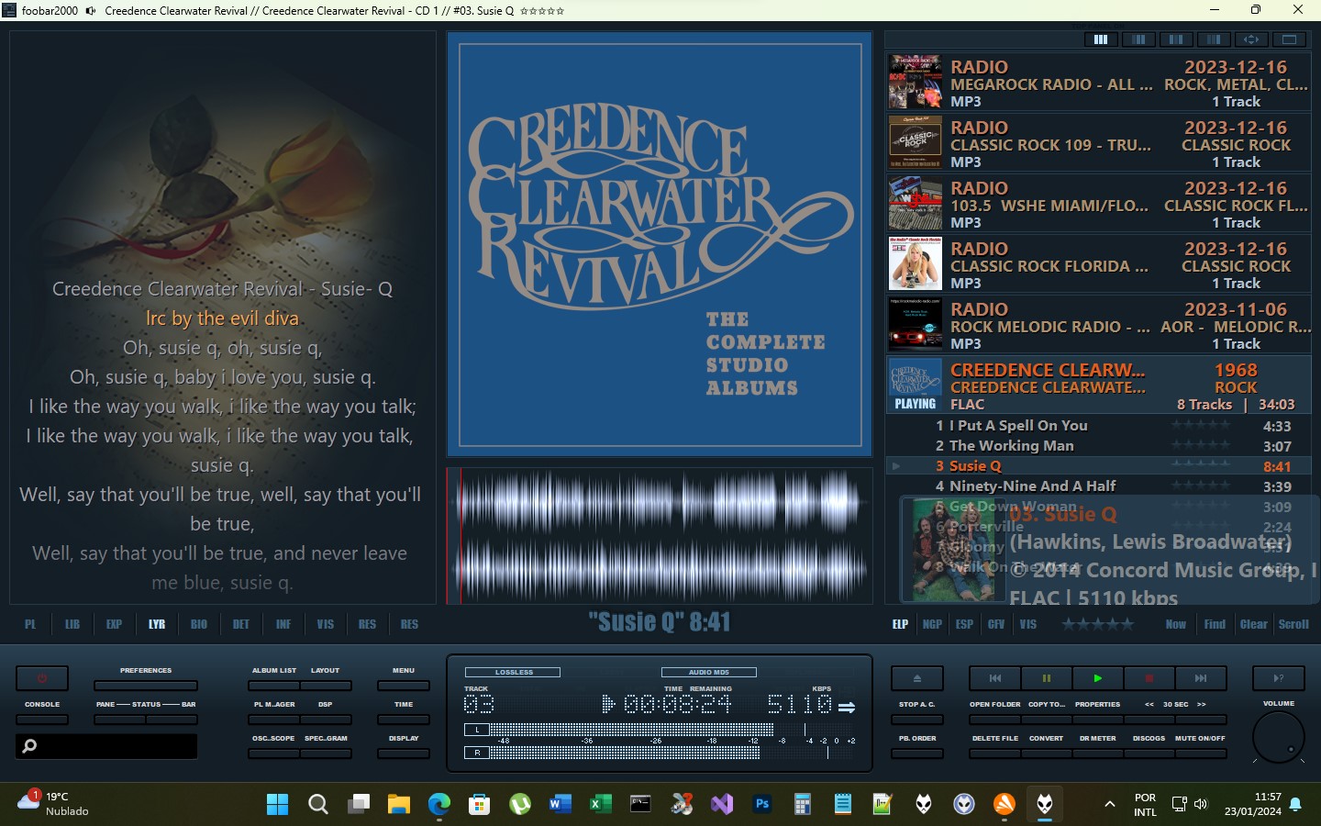Viewport: 1321px width, 826px height.
Task: Switch to the DET tab
Action: 241,624
